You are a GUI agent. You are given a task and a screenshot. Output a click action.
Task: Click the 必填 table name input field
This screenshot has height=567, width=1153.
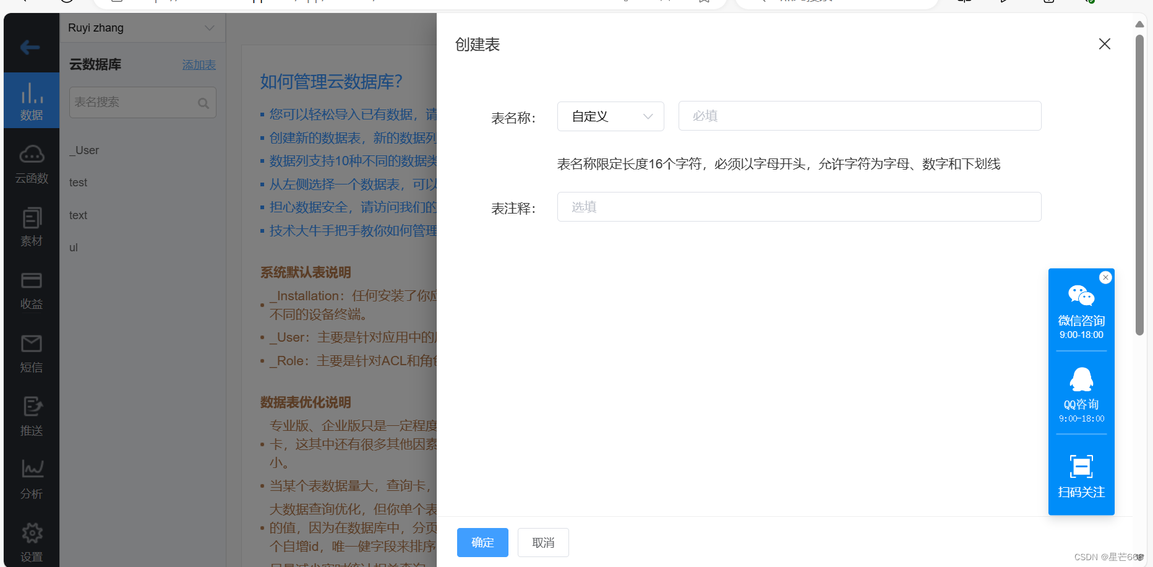point(859,116)
